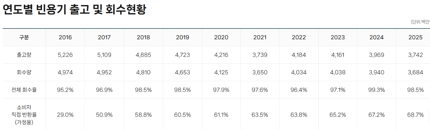The height and width of the screenshot is (130, 430).
Task: Select the 2022 회수율 value 96.4%
Action: pyautogui.click(x=299, y=90)
